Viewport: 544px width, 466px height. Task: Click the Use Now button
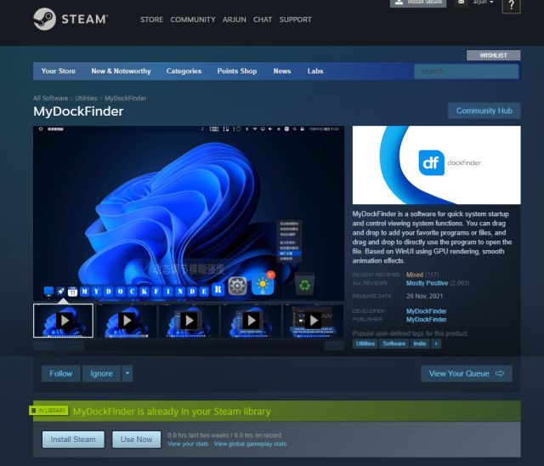[x=136, y=440]
